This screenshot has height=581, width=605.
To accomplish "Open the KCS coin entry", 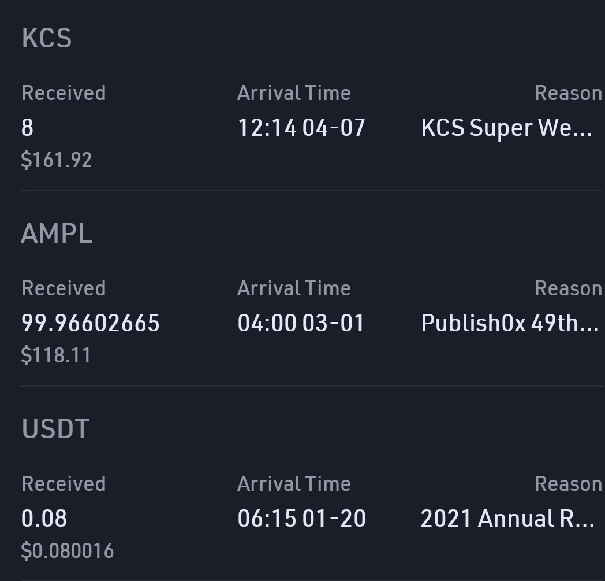I will point(47,38).
